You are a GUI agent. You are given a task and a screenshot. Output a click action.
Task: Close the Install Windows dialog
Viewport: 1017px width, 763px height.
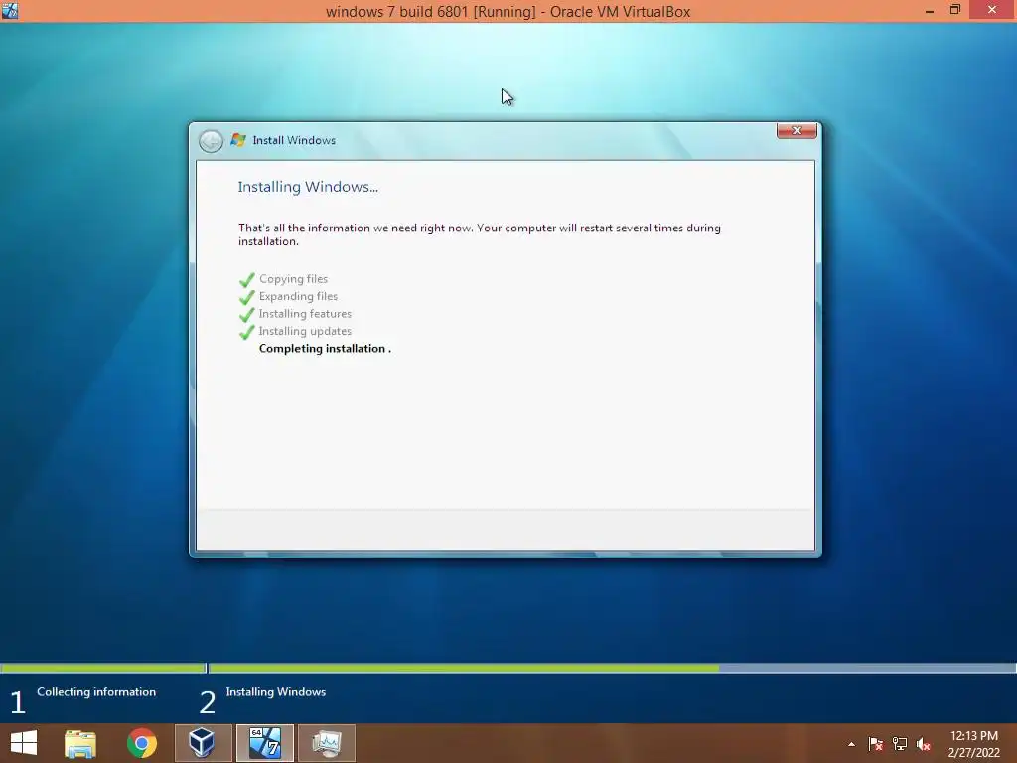pyautogui.click(x=797, y=131)
